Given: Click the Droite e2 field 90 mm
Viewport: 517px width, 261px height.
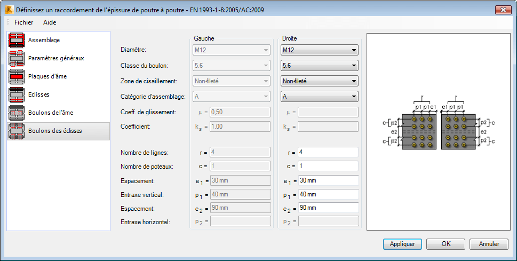Looking at the screenshot, I should (328, 208).
